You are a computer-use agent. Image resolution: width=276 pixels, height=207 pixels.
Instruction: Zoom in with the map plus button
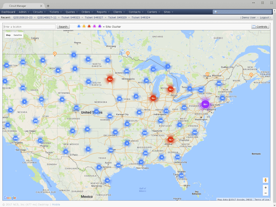pyautogui.click(x=265, y=188)
